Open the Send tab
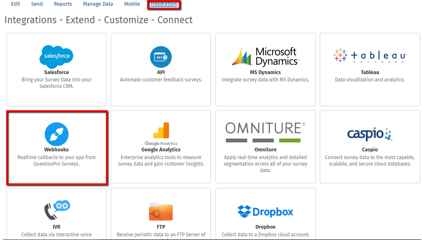The width and height of the screenshot is (422, 240). tap(37, 4)
